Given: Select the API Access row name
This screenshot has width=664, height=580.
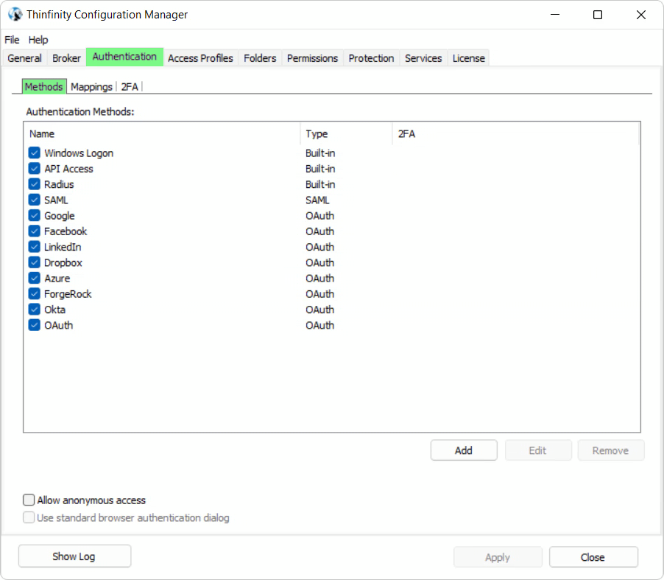Looking at the screenshot, I should point(68,169).
